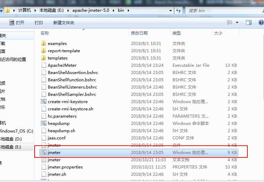Click the templates folder icon
264x182 pixels.
click(x=43, y=58)
